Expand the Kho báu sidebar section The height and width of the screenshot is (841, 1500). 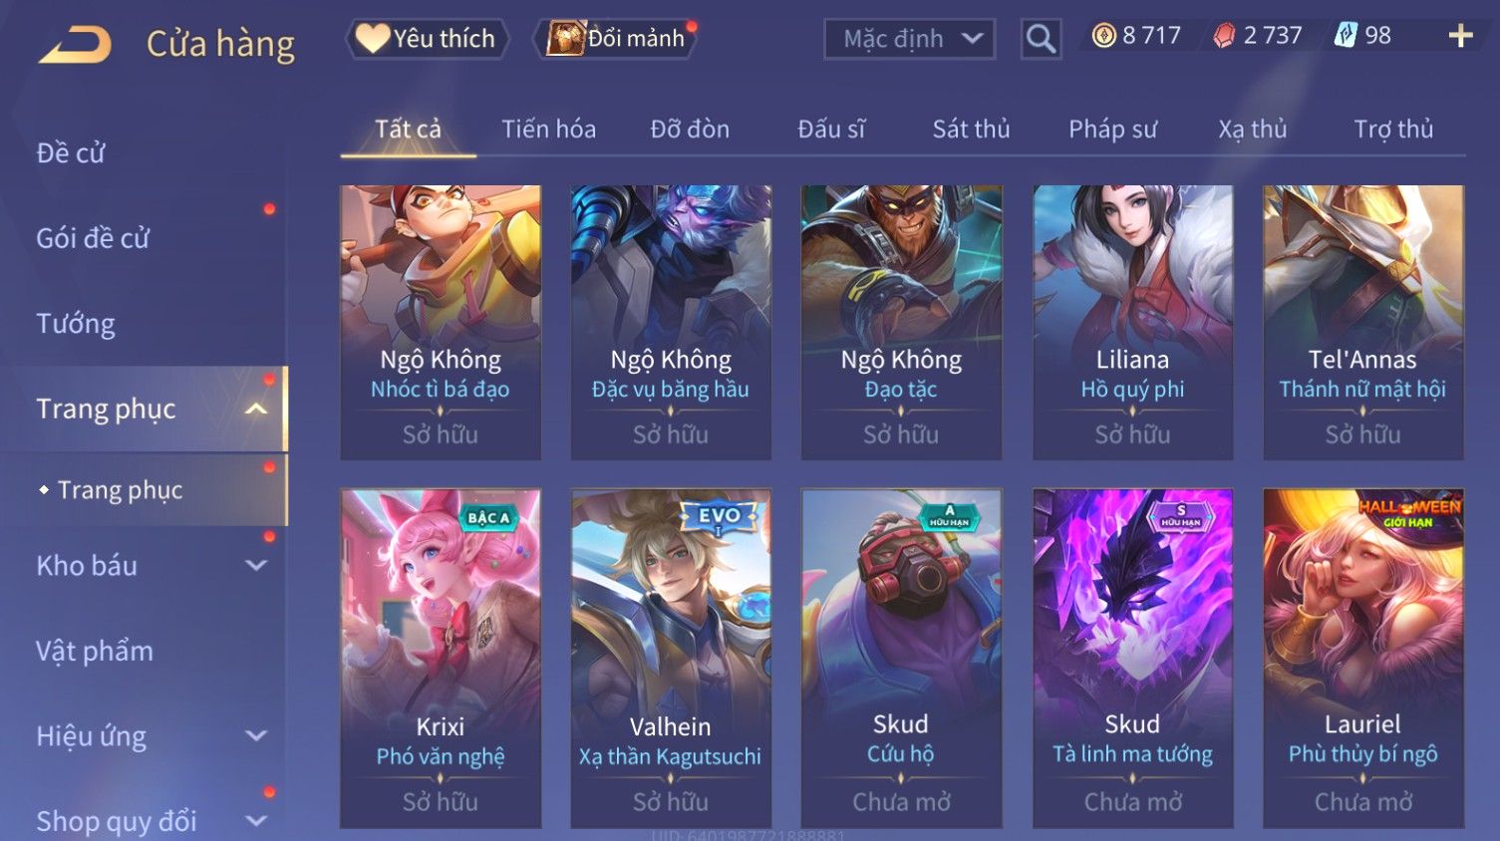click(256, 565)
